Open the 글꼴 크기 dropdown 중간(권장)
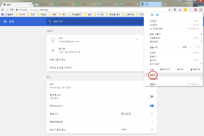 click(x=137, y=114)
